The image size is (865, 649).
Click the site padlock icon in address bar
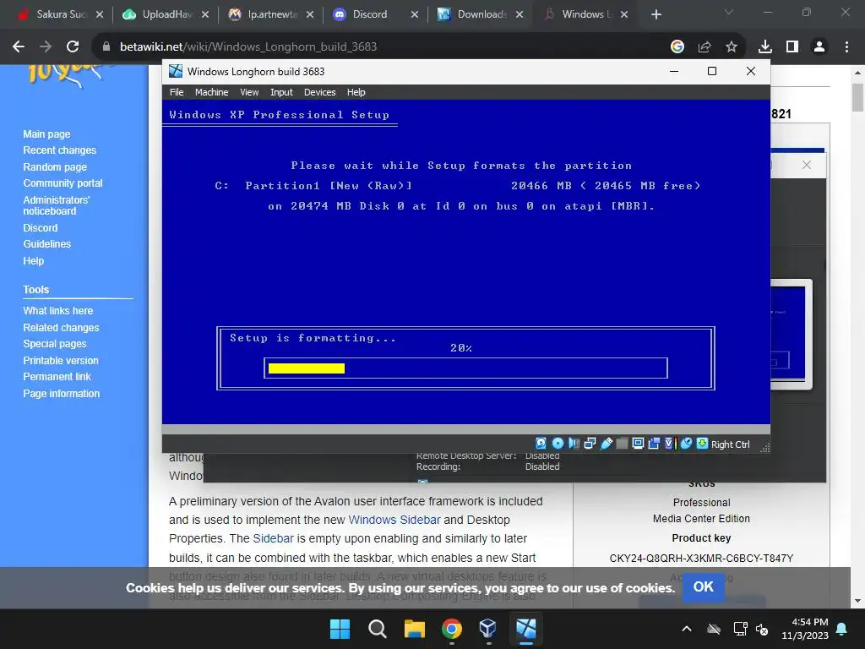[106, 46]
